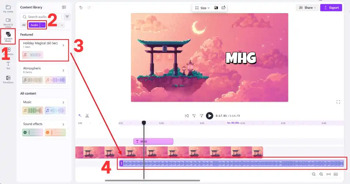Select the green Sound effects thumbnail

pyautogui.click(x=33, y=133)
